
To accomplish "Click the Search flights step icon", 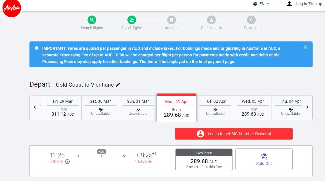I will (92, 20).
